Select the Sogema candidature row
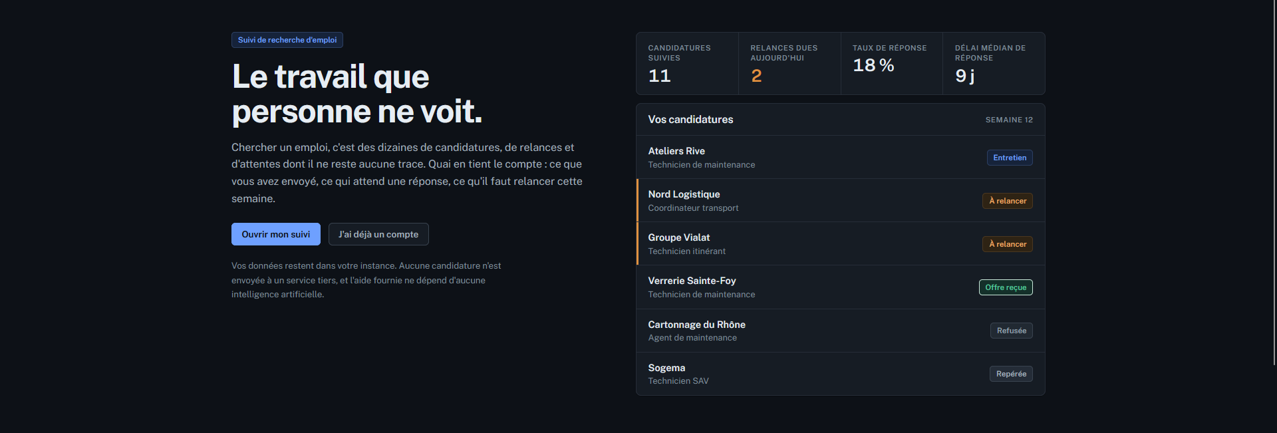Viewport: 1277px width, 433px height. [x=841, y=374]
